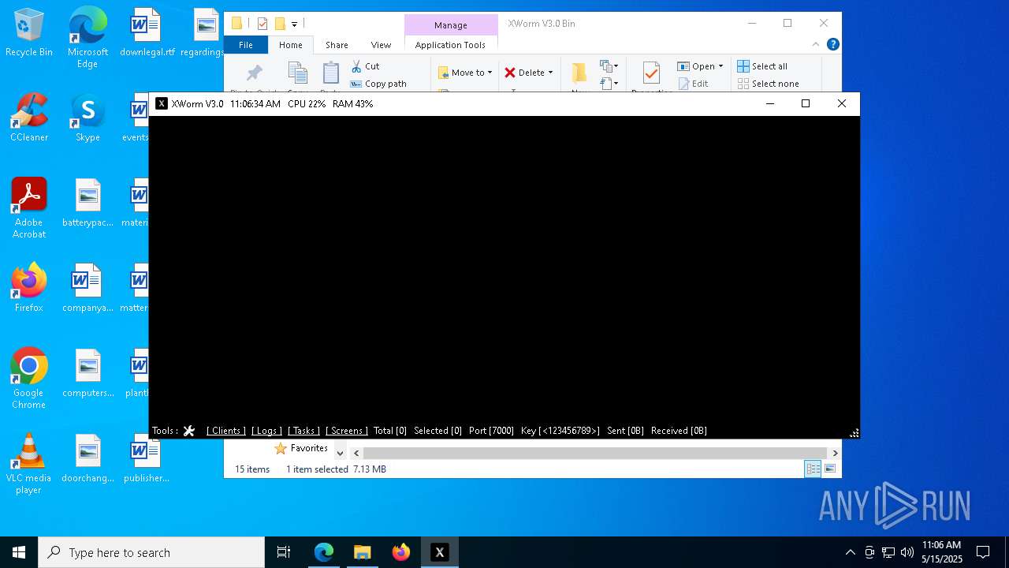The image size is (1009, 568).
Task: Click the Manage contextual tab header
Action: (x=451, y=25)
